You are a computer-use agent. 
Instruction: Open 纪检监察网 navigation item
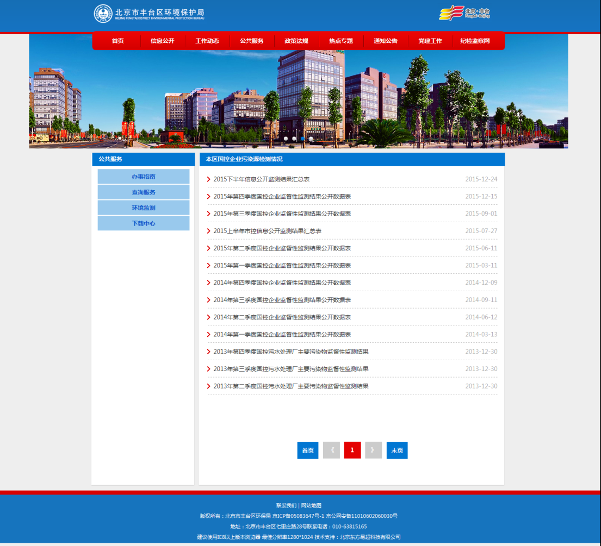(x=475, y=41)
